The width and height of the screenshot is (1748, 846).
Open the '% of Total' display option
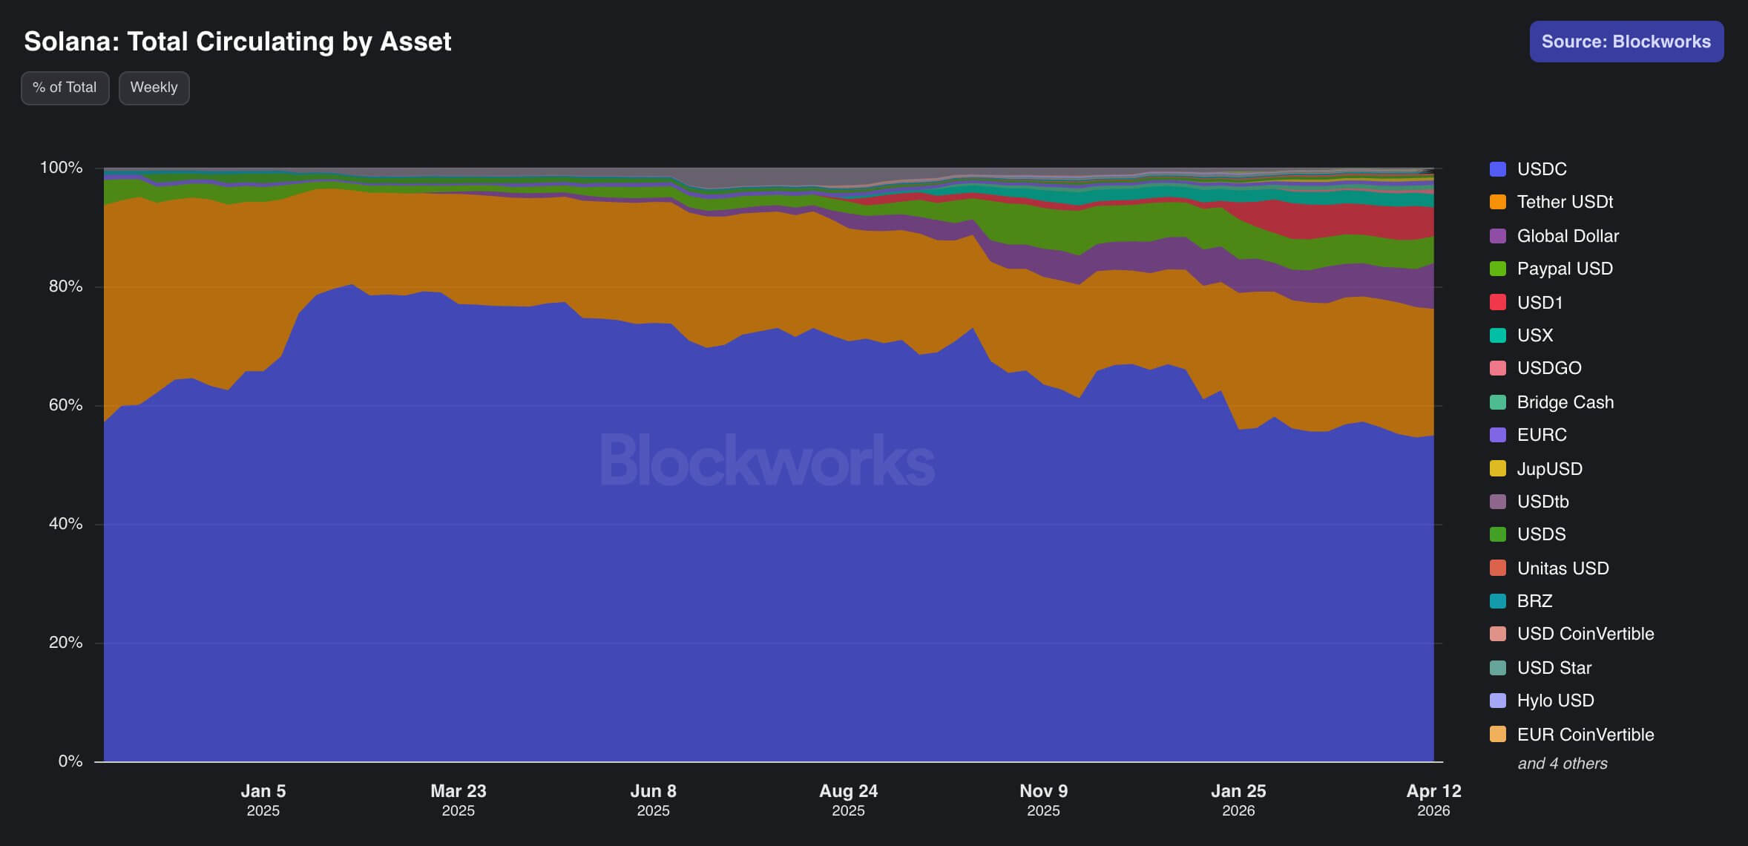click(x=65, y=88)
